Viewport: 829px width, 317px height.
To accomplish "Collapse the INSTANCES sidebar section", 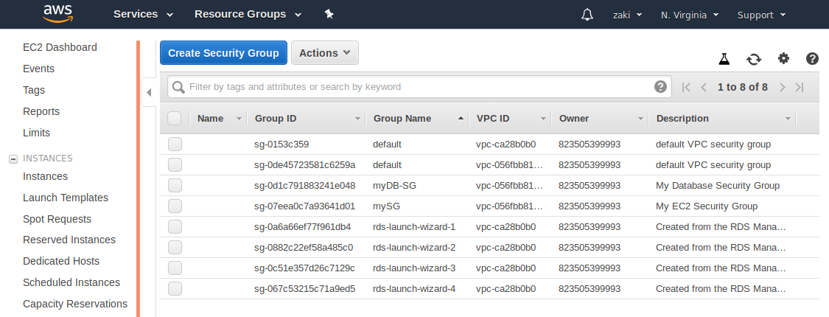I will [13, 158].
